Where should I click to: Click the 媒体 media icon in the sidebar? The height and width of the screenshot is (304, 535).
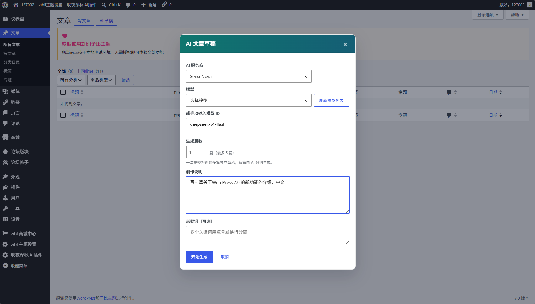point(5,91)
